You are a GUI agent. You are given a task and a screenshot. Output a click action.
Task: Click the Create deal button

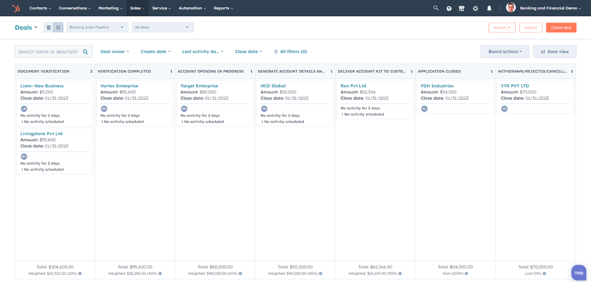click(x=561, y=27)
